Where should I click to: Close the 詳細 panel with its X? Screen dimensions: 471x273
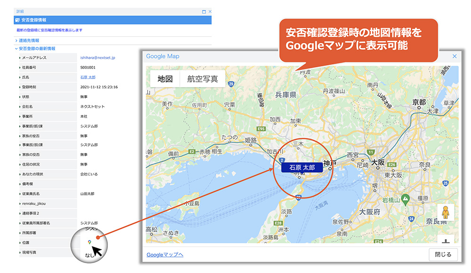pos(210,11)
